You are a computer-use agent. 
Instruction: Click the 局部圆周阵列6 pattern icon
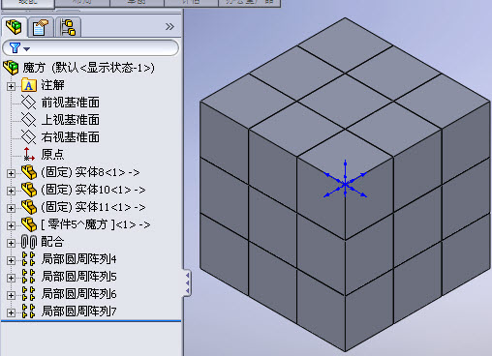[29, 294]
